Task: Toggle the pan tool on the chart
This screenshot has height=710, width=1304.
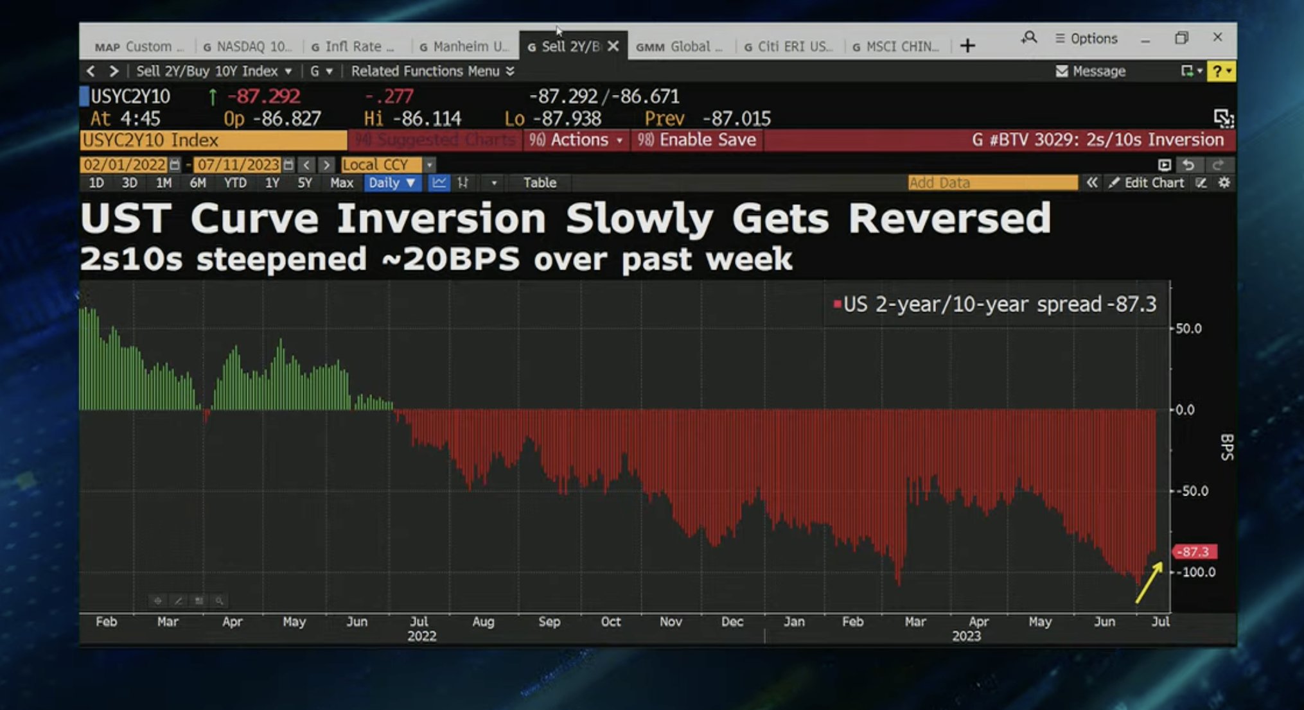Action: coord(157,601)
